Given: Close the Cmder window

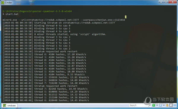Looking at the screenshot, I should (x=173, y=2).
